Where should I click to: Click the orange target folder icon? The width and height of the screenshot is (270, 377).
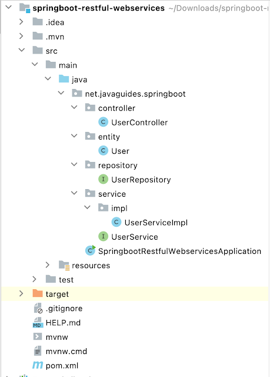[x=38, y=293]
